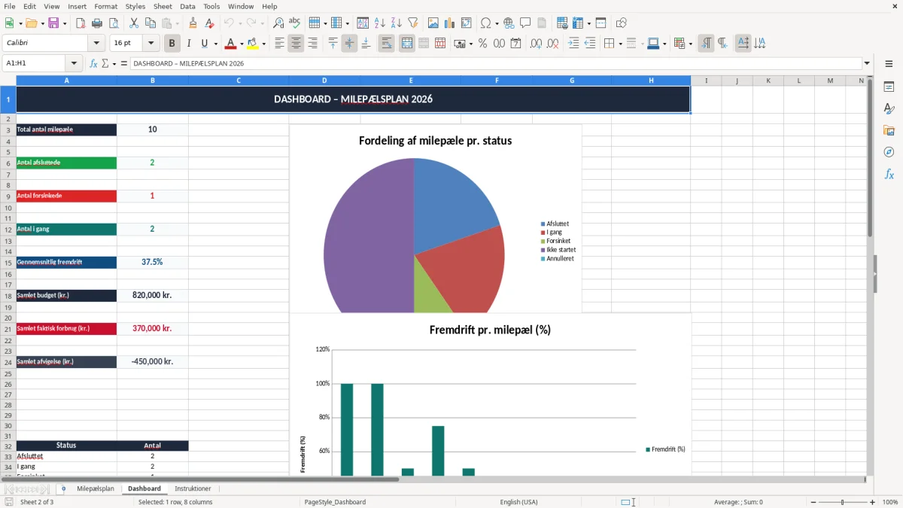The width and height of the screenshot is (903, 508).
Task: Switch to the Milepælsplan sheet tab
Action: pyautogui.click(x=96, y=488)
